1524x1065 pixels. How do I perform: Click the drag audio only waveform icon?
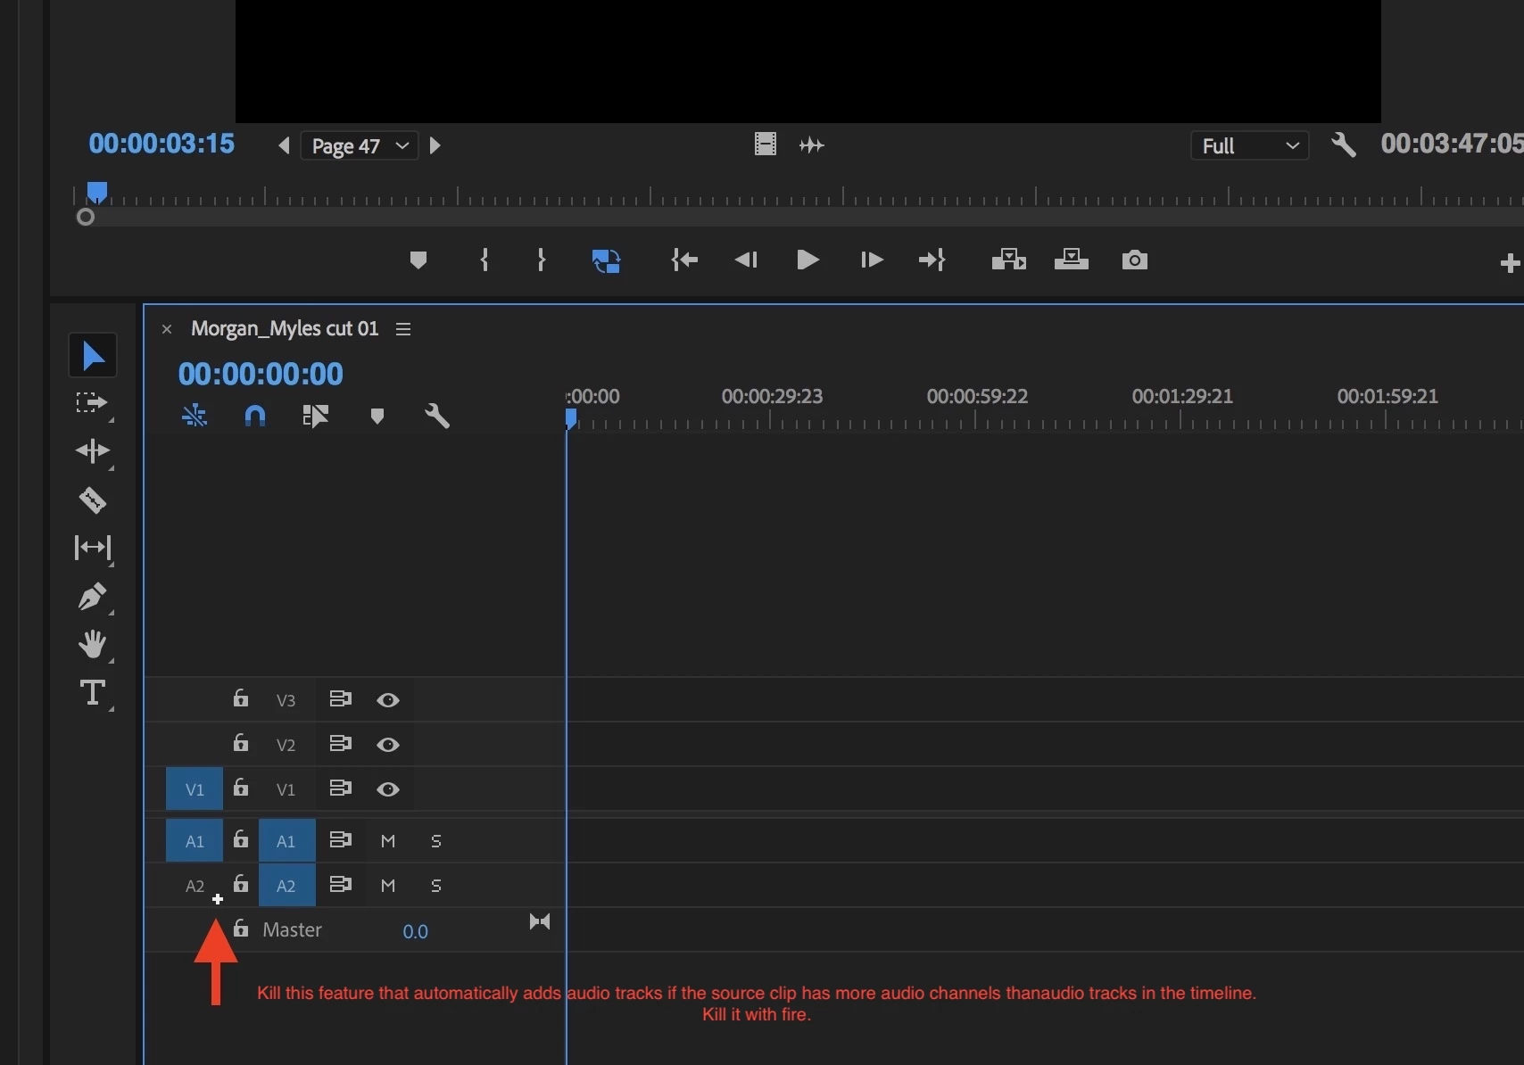point(812,144)
